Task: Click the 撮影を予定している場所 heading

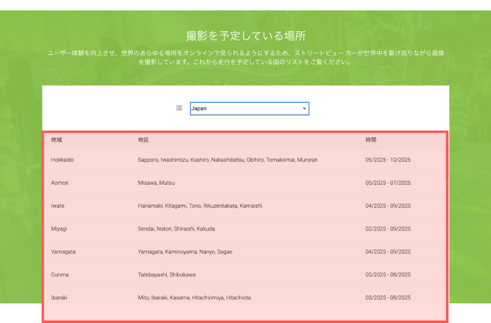Action: point(245,36)
